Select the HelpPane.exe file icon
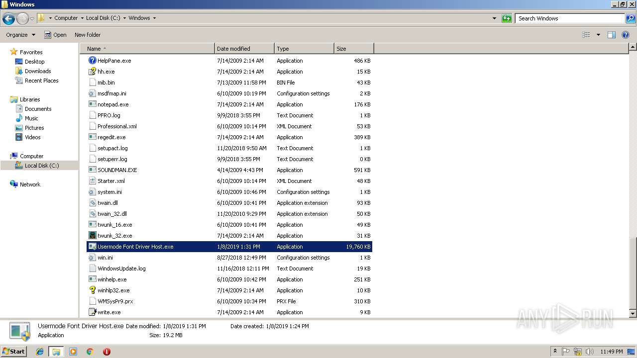This screenshot has height=358, width=637. pyautogui.click(x=92, y=61)
